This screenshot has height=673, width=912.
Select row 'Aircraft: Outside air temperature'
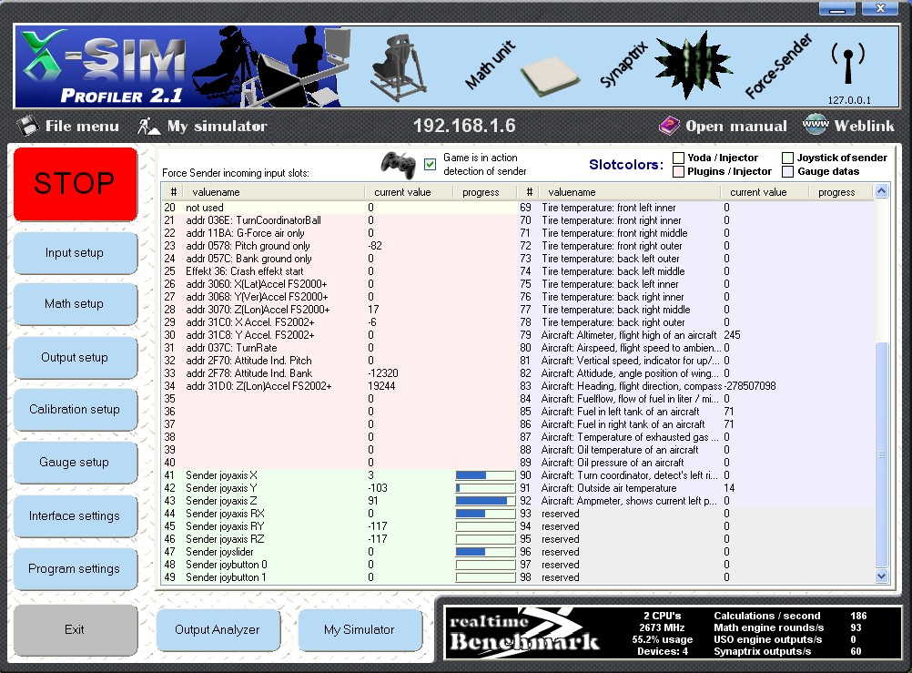[695, 488]
